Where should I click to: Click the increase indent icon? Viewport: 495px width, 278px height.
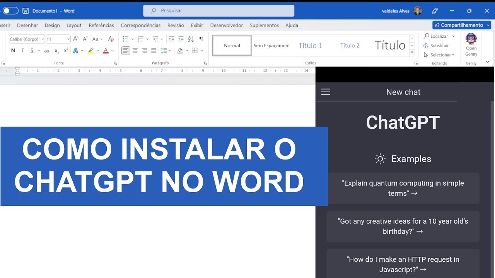[x=181, y=39]
